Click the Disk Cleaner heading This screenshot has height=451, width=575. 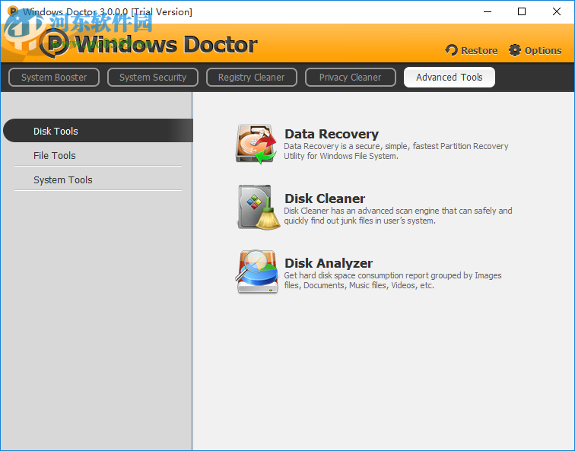pyautogui.click(x=325, y=199)
